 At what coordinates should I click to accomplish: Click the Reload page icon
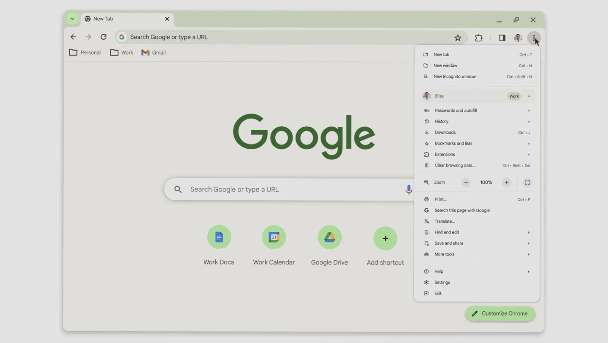pos(103,37)
